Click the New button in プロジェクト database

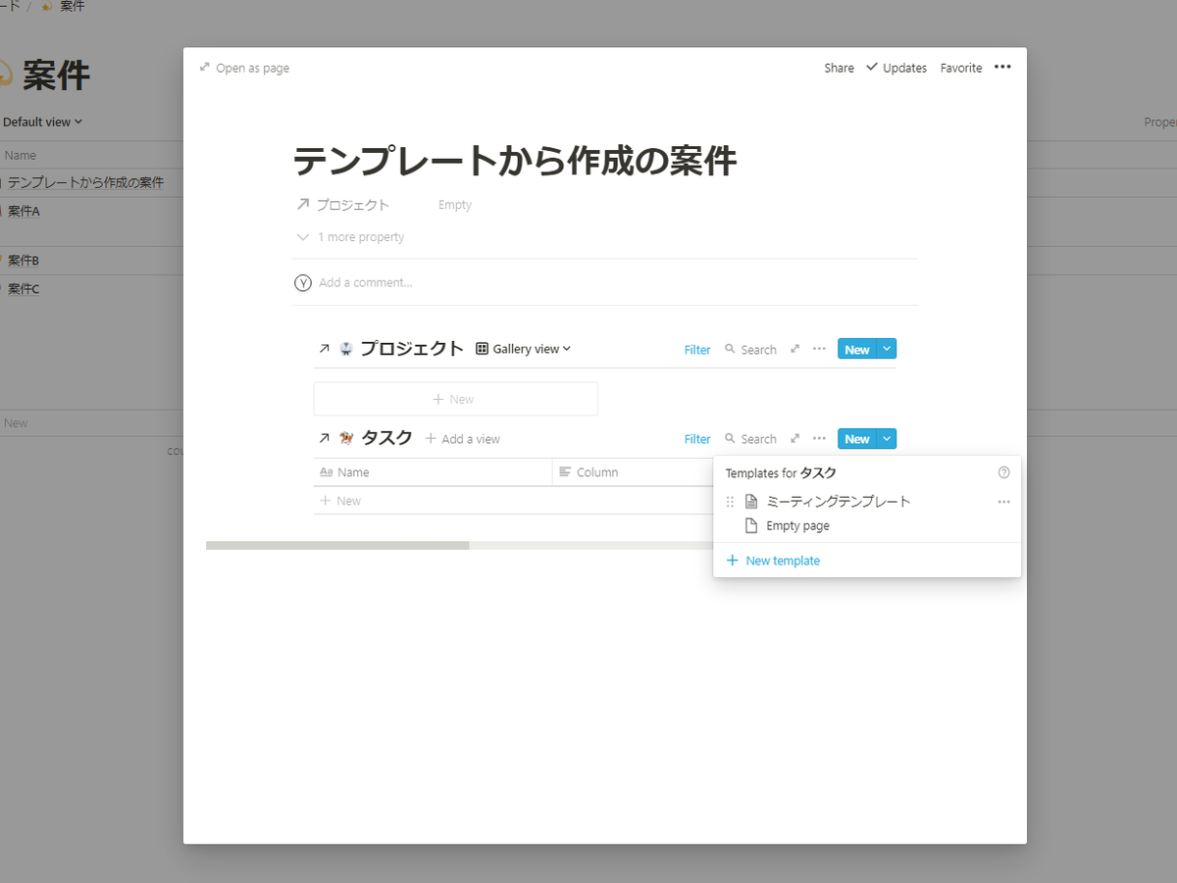pyautogui.click(x=857, y=350)
